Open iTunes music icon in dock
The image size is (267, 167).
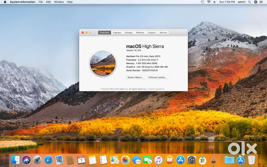(x=158, y=160)
